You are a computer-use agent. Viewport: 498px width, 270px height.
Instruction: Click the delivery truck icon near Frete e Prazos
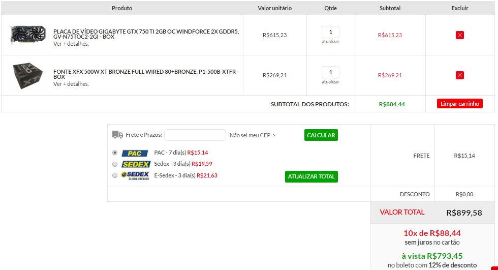pos(117,135)
